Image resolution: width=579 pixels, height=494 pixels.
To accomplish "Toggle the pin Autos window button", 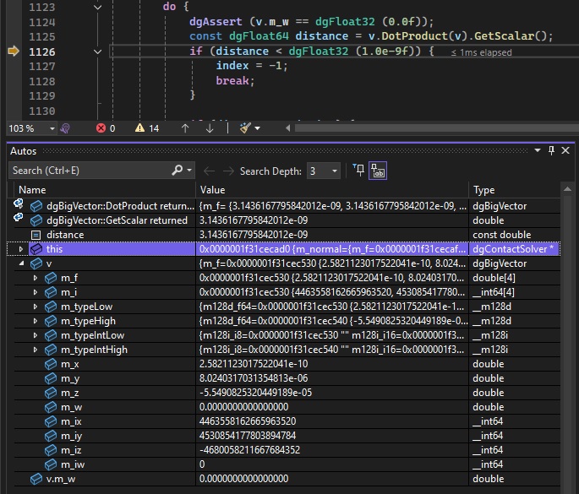I will (552, 150).
